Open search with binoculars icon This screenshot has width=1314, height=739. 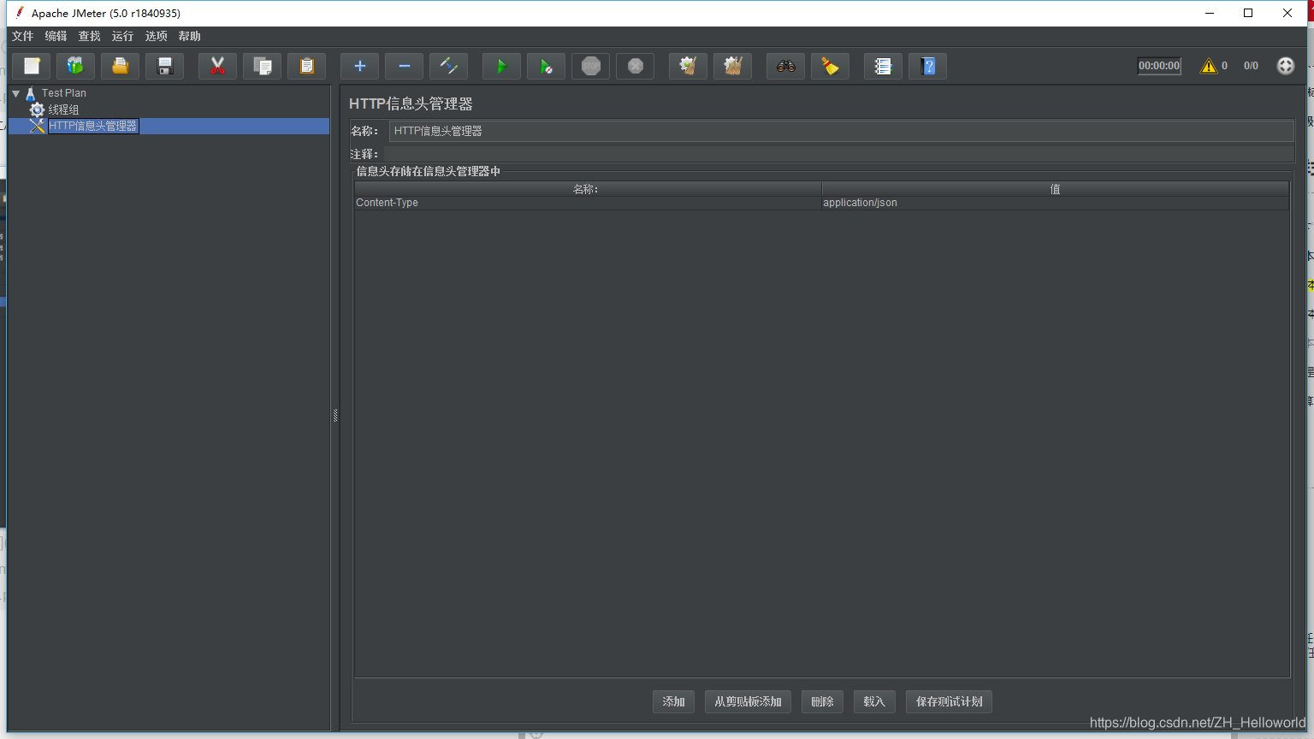[x=785, y=66]
